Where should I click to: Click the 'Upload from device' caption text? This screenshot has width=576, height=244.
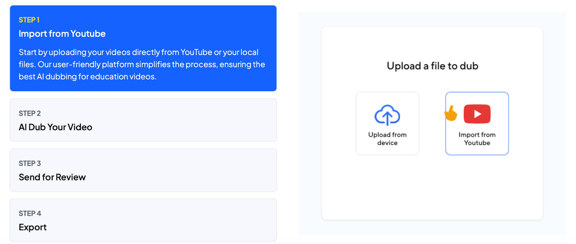(387, 139)
